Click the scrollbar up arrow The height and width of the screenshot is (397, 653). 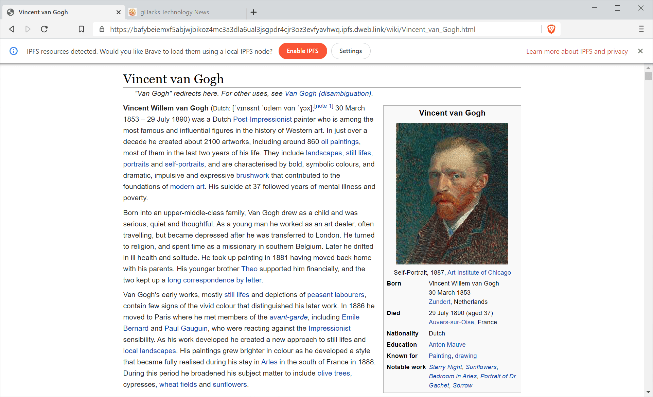click(x=648, y=67)
